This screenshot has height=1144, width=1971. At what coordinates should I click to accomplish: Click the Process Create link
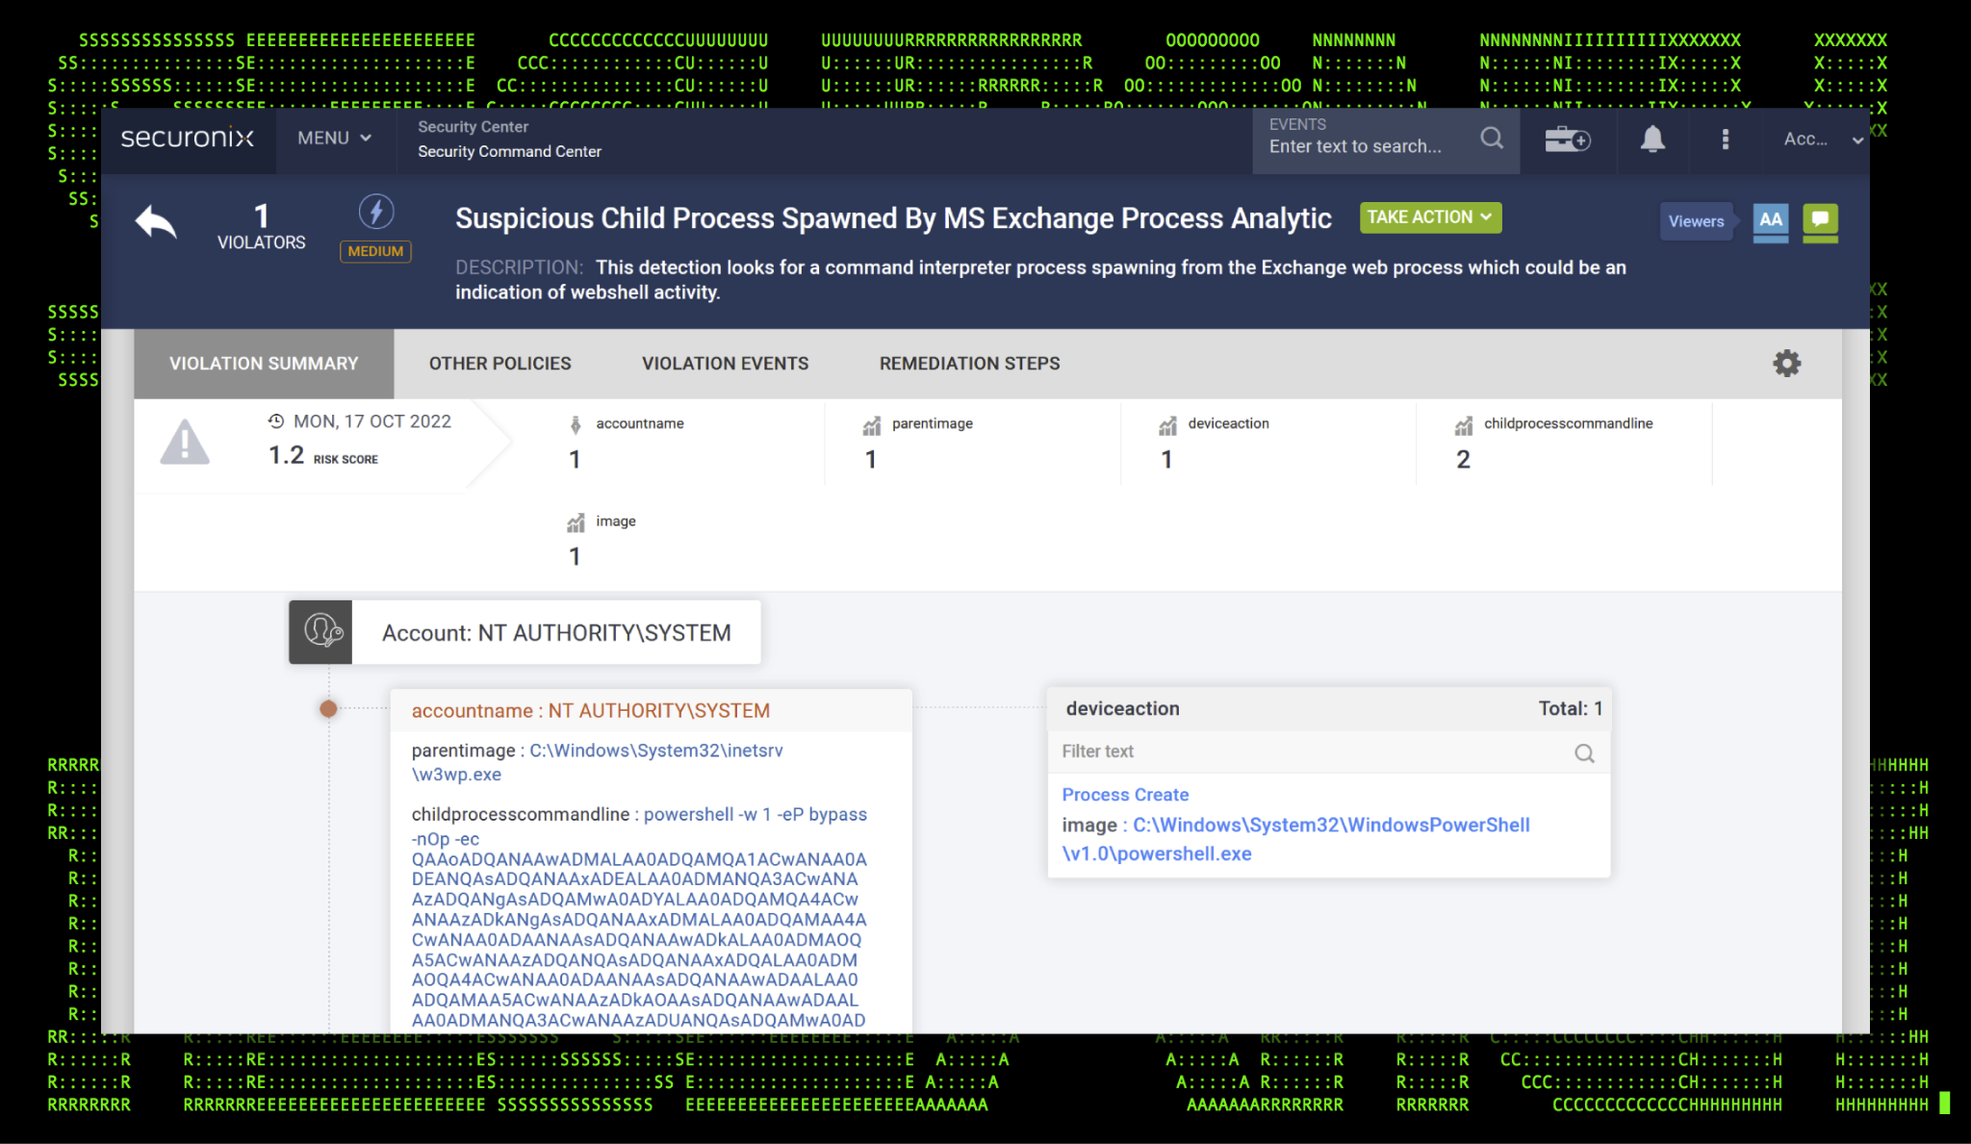coord(1124,795)
